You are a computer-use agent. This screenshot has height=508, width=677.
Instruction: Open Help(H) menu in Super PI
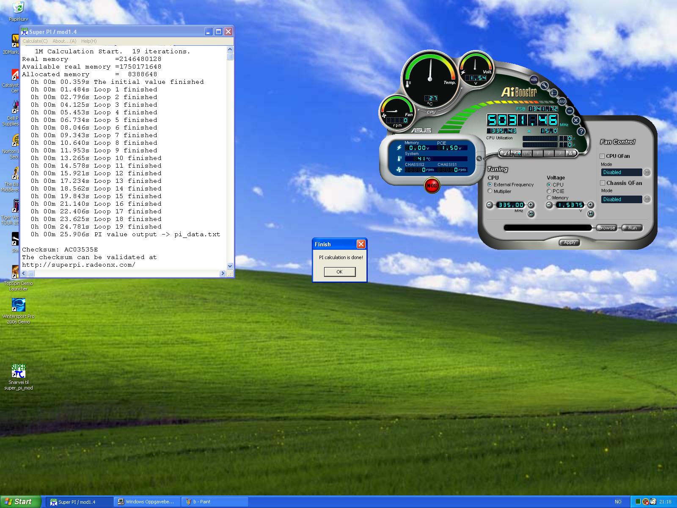[89, 41]
